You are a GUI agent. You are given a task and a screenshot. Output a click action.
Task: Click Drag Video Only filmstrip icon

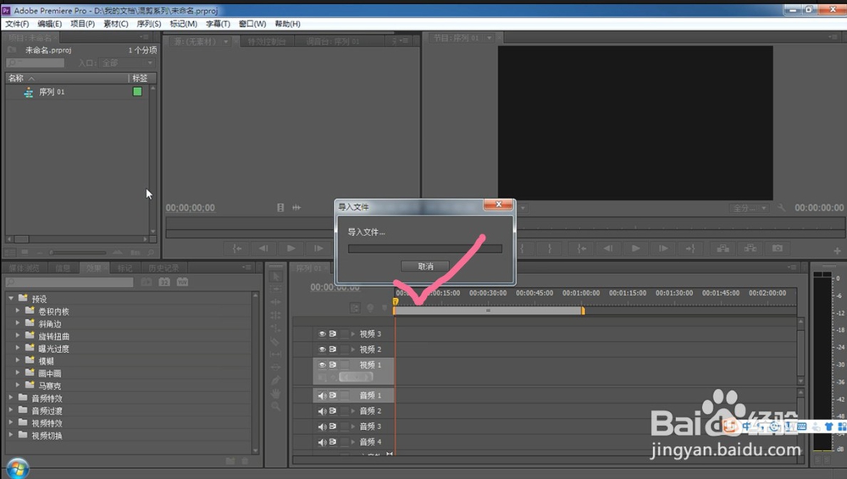[x=280, y=207]
